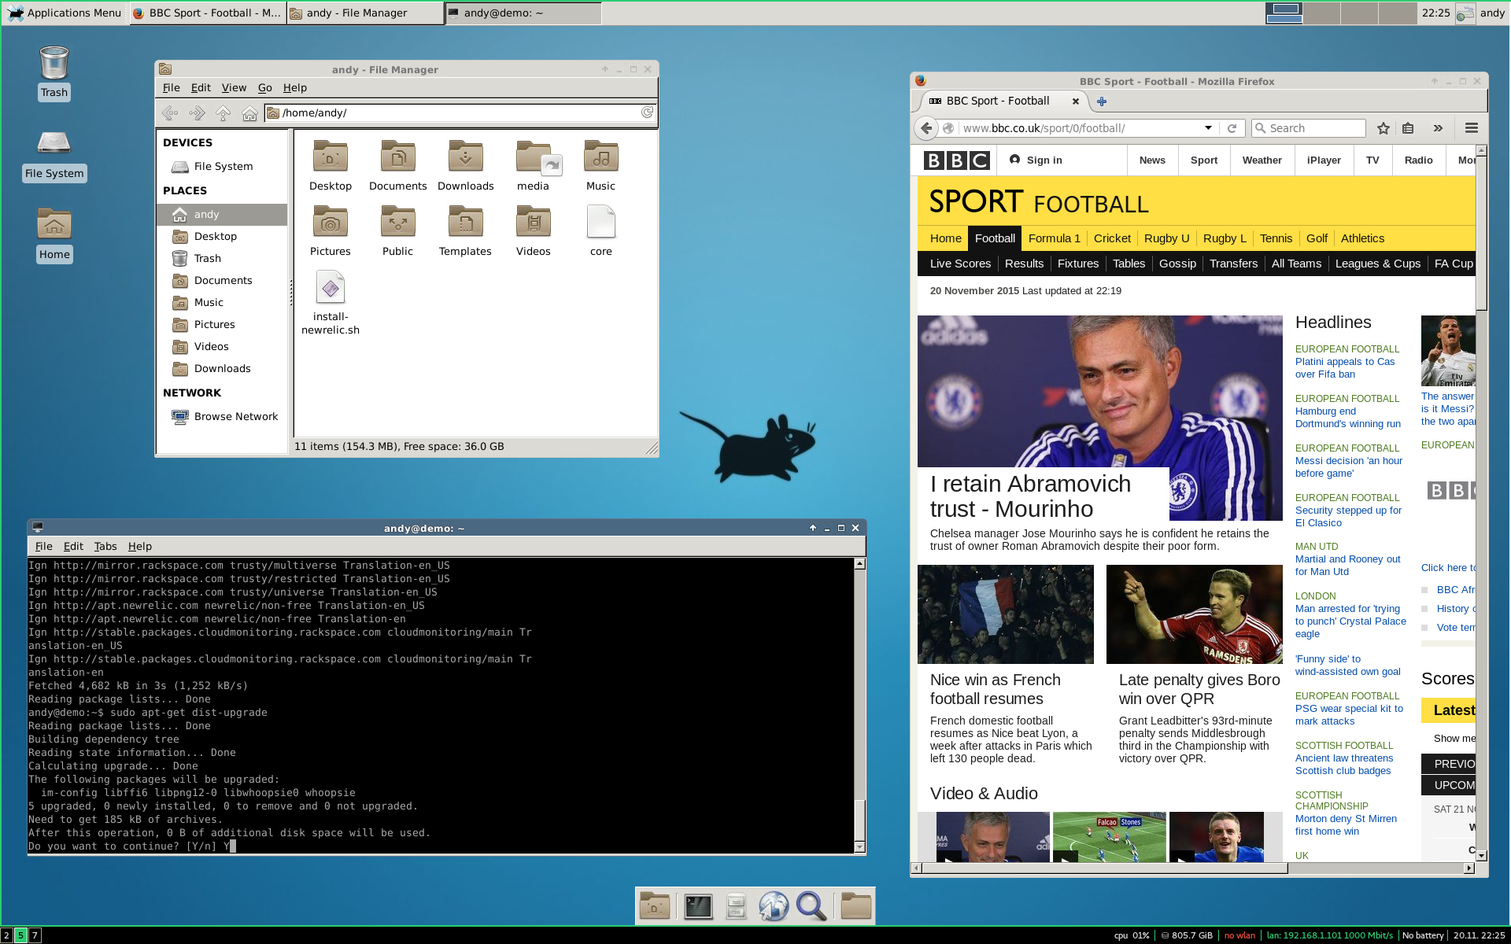This screenshot has height=944, width=1511.
Task: Click the Firefox horizontal scrollbar thumb
Action: [x=1105, y=868]
